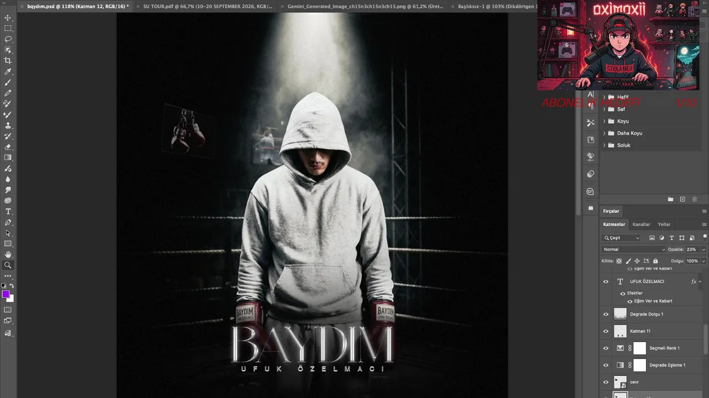Viewport: 709px width, 398px height.
Task: Select the Rectangular Marquee tool
Action: tap(8, 29)
